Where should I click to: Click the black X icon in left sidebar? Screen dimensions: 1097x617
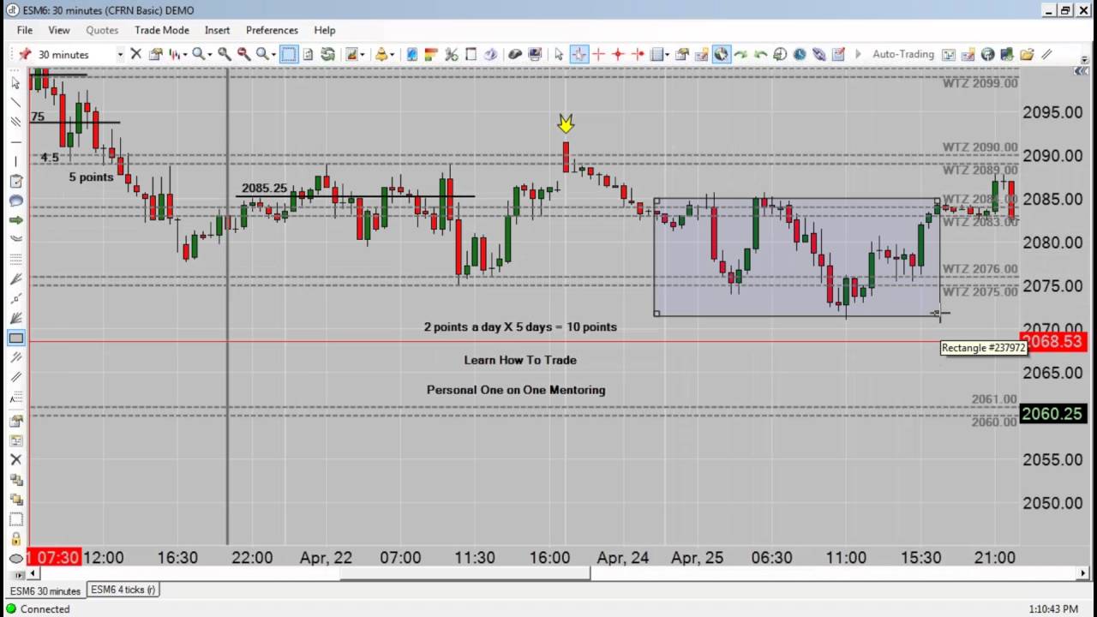point(15,460)
